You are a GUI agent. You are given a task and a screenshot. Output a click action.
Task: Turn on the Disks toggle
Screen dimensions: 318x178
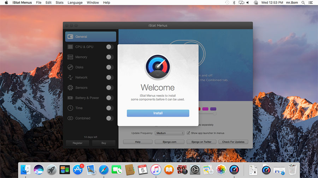(110, 67)
